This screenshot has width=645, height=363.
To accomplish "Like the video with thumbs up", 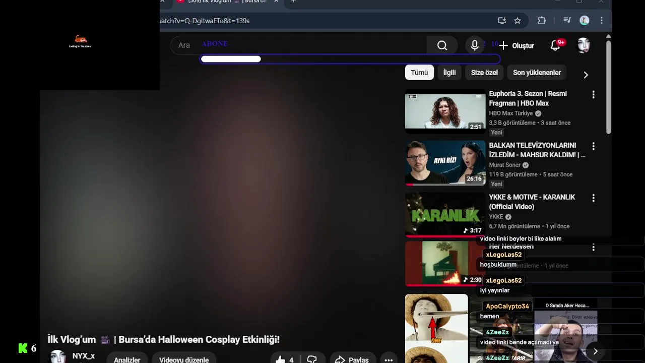I will (x=285, y=359).
